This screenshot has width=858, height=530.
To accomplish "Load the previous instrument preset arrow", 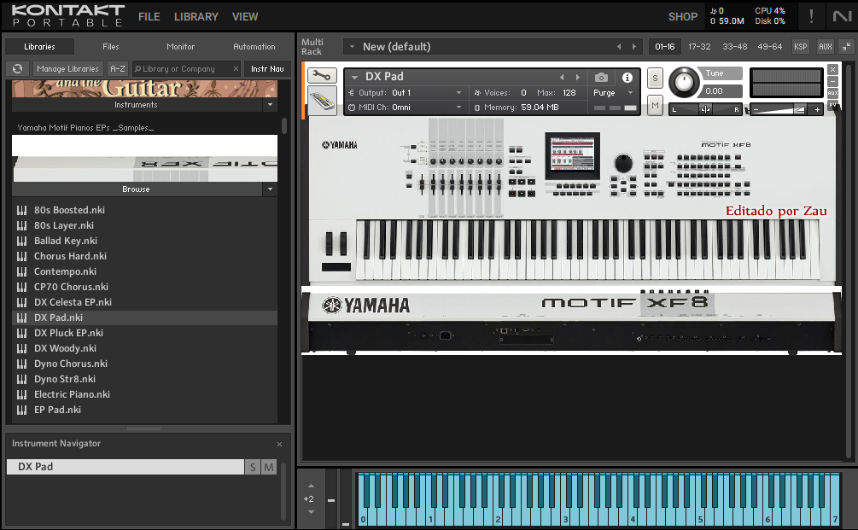I will point(562,77).
